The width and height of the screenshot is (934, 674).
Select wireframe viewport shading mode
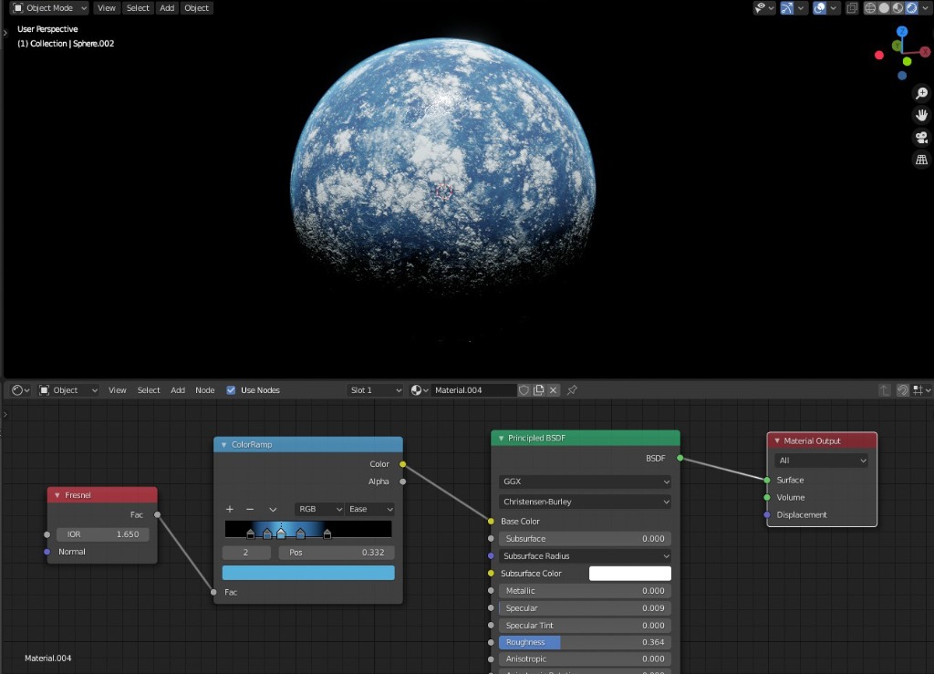870,8
